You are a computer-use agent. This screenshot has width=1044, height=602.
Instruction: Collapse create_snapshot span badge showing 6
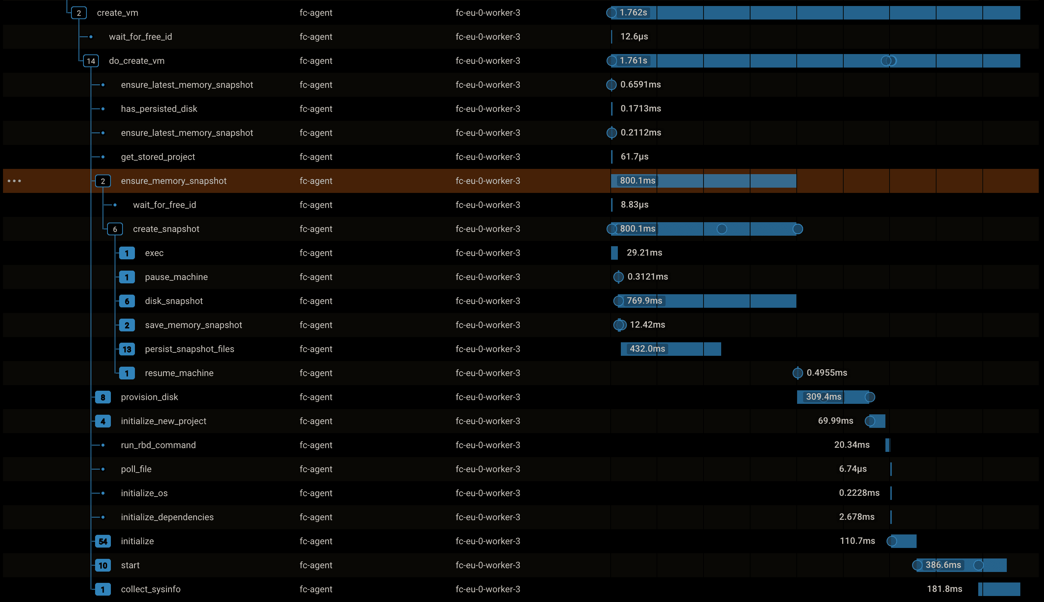click(115, 229)
